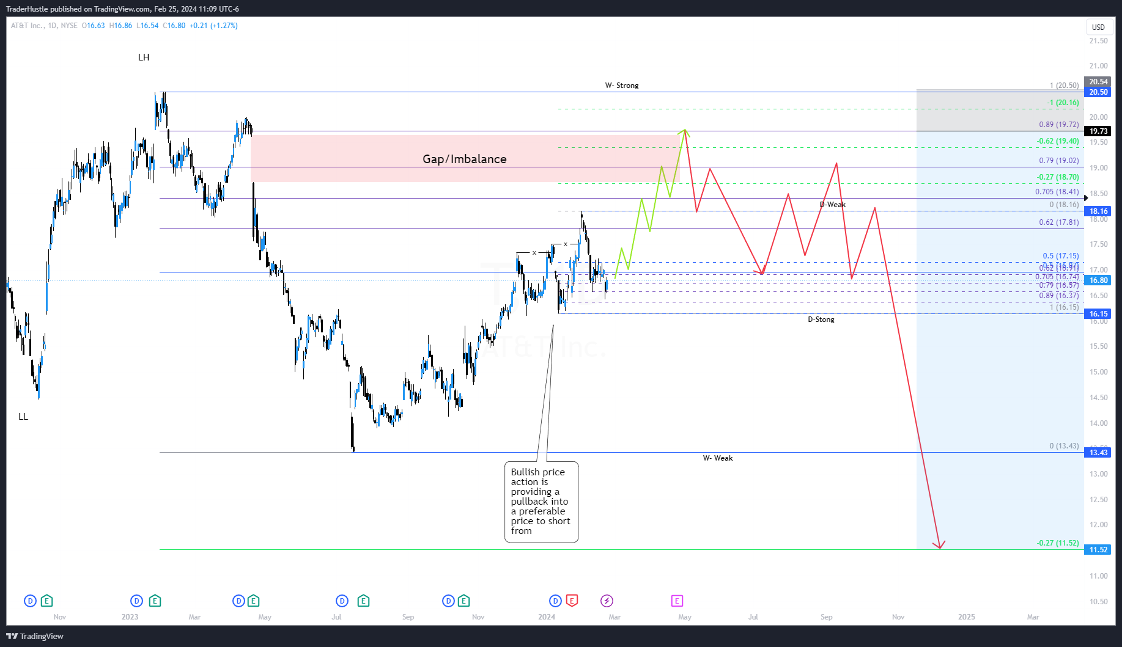1122x647 pixels.
Task: Select the 11.52 target price label
Action: pyautogui.click(x=1098, y=550)
